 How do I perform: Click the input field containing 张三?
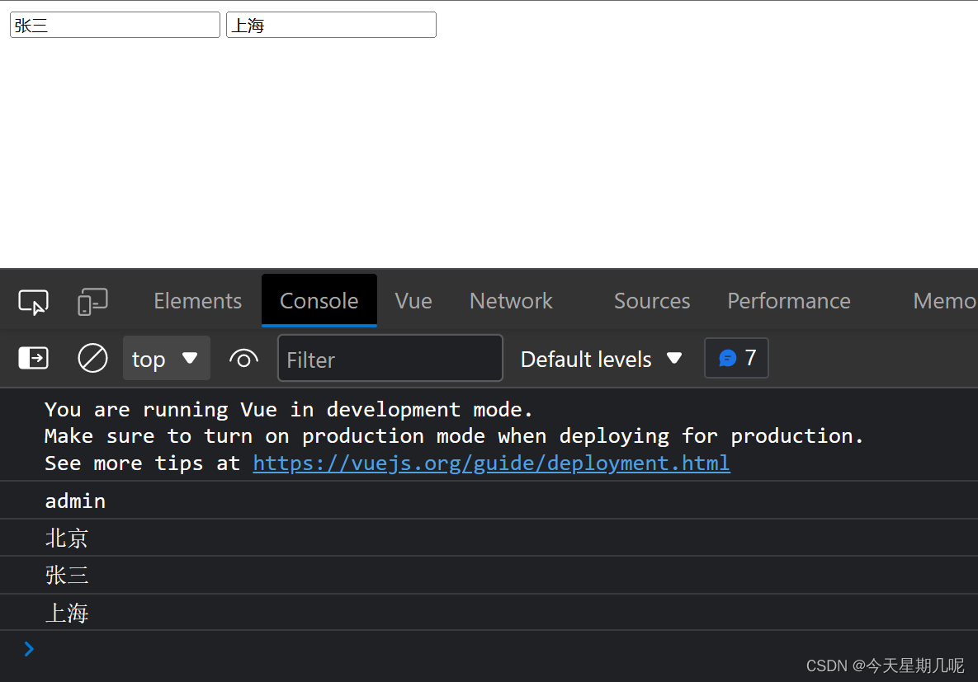click(x=114, y=25)
